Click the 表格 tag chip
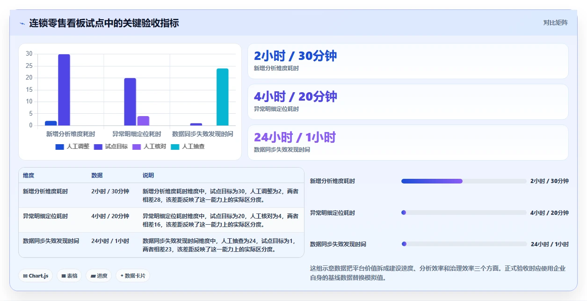Image resolution: width=587 pixels, height=301 pixels. (69, 276)
